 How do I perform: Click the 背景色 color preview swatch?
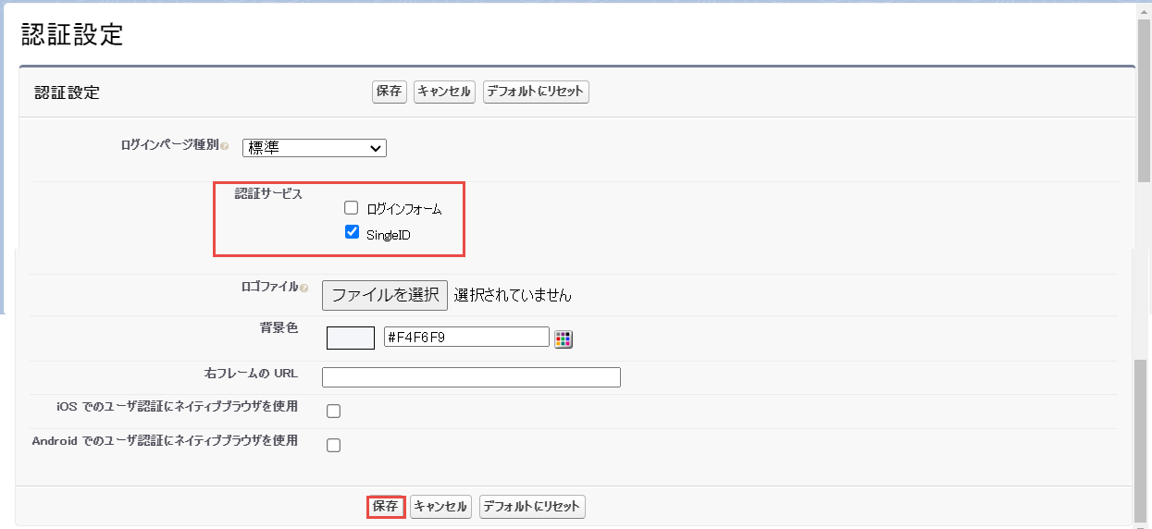click(x=350, y=338)
